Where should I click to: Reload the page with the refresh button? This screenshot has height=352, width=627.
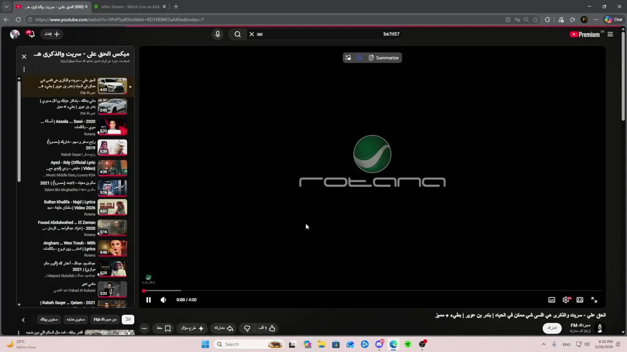tap(18, 20)
